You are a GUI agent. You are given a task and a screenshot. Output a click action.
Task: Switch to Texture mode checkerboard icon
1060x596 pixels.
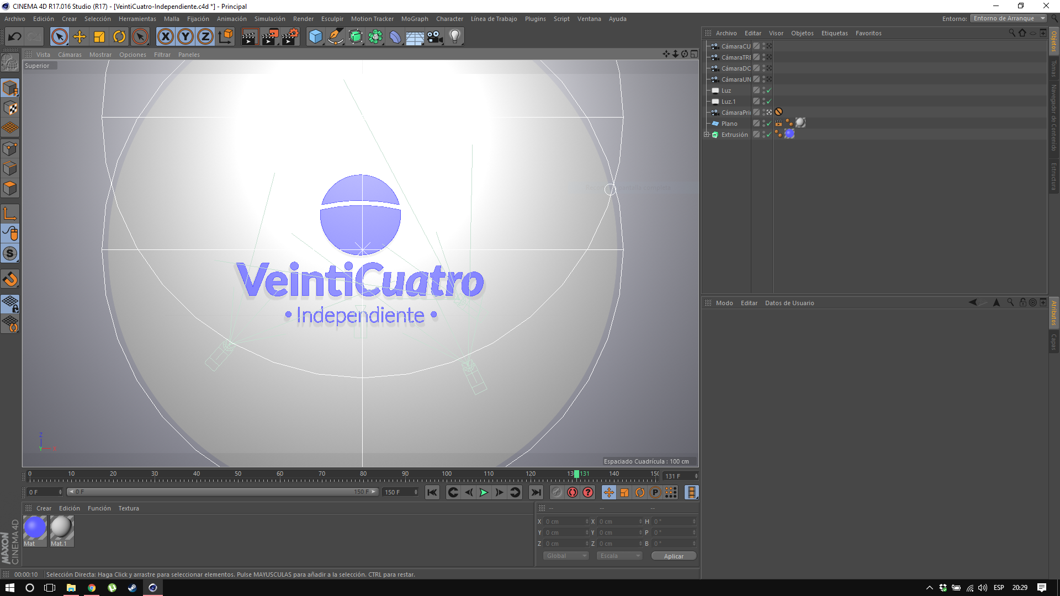[10, 108]
